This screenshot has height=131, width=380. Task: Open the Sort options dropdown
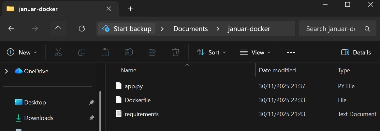pyautogui.click(x=211, y=52)
